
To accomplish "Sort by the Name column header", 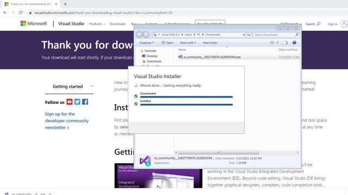I will (182, 50).
